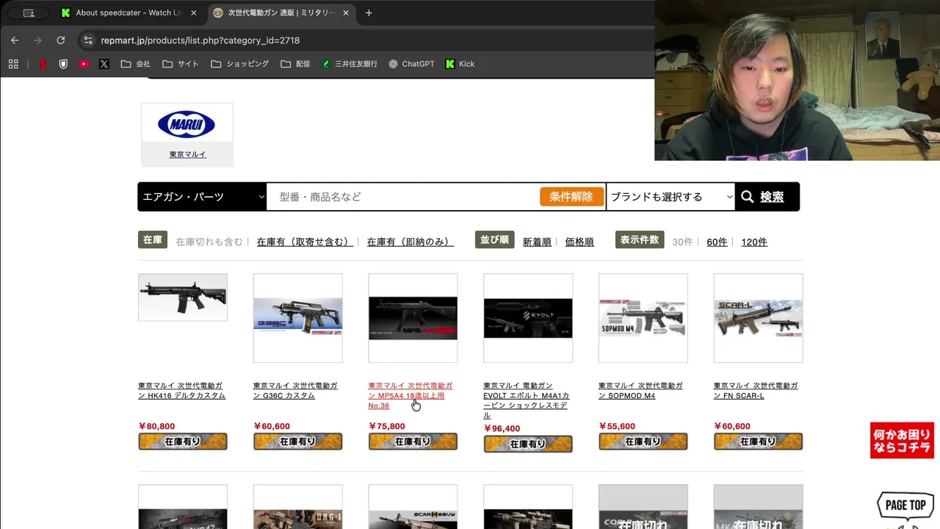Filter by 在庫有（即納のみ）
940x529 pixels.
pyautogui.click(x=410, y=242)
